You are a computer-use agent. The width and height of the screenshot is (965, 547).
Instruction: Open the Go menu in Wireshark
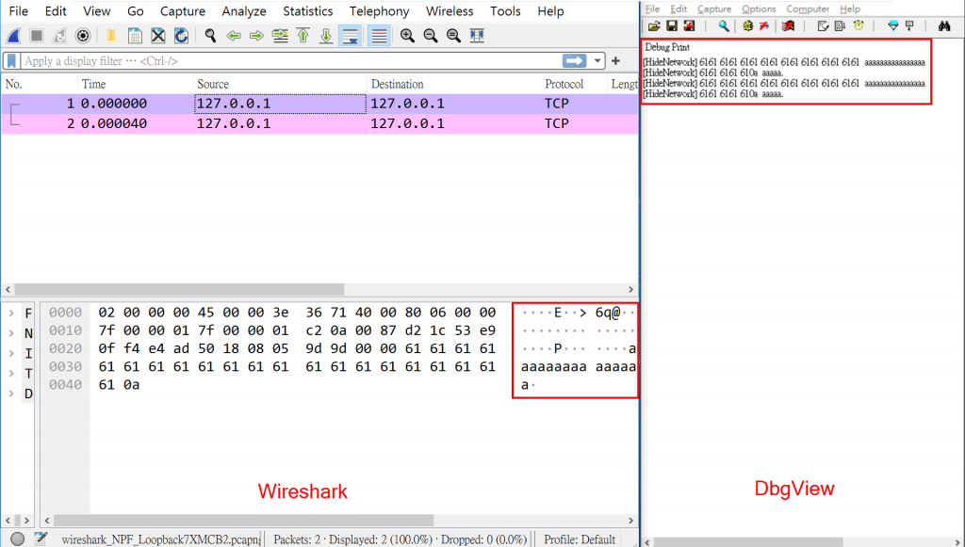(x=136, y=11)
